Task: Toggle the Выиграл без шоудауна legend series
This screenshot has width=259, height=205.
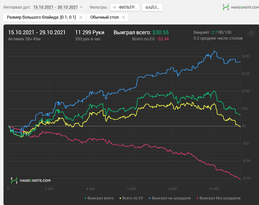Action: click(218, 198)
